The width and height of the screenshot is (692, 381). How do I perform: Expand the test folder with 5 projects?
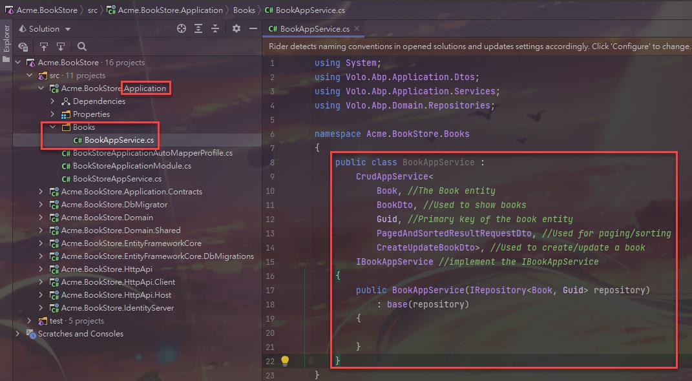tap(29, 321)
